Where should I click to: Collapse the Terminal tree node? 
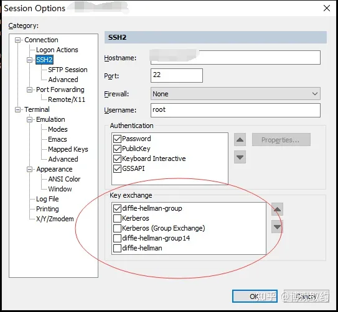point(17,110)
